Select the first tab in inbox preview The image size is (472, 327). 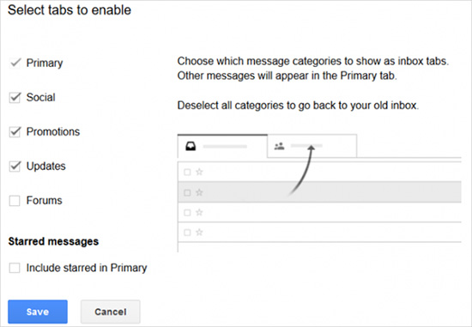(x=222, y=146)
